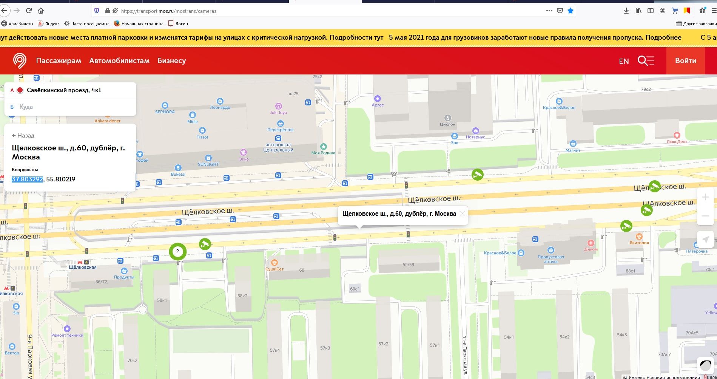
Task: Click the Joki Joya map icon
Action: (x=279, y=106)
